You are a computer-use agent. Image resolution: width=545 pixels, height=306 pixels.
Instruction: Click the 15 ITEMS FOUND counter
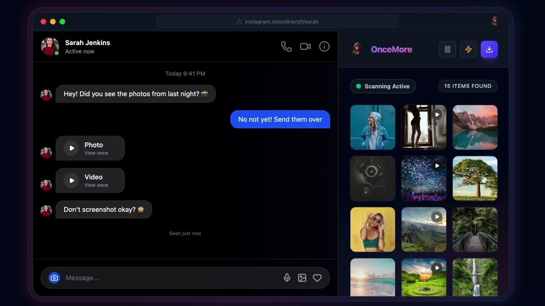click(x=468, y=86)
